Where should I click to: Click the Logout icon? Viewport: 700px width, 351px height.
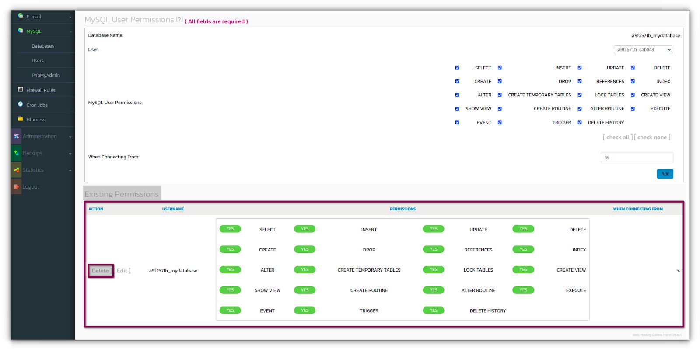16,186
